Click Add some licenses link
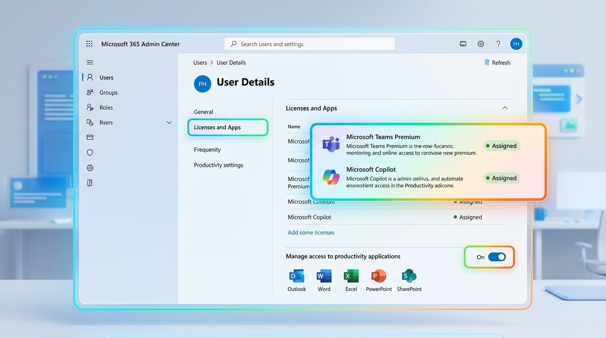The image size is (606, 338). (311, 232)
